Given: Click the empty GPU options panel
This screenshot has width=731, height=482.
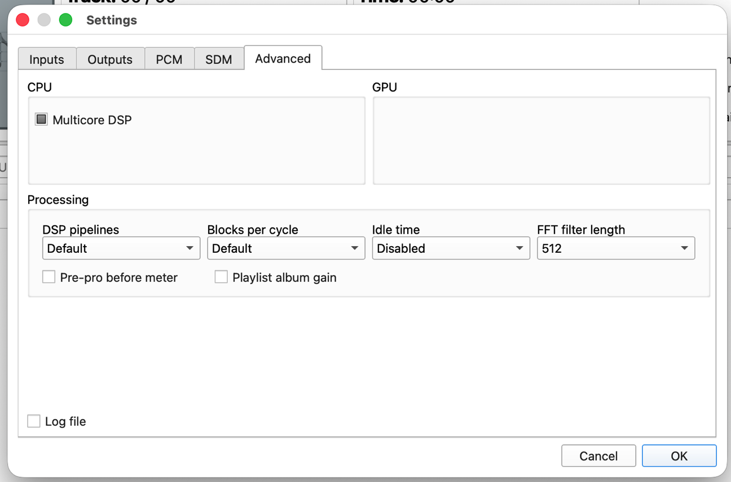Looking at the screenshot, I should pos(541,141).
